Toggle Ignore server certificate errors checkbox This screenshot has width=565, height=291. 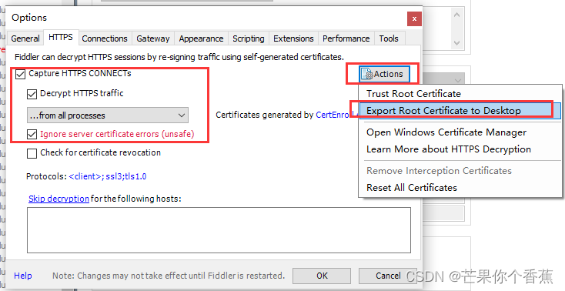pyautogui.click(x=32, y=135)
